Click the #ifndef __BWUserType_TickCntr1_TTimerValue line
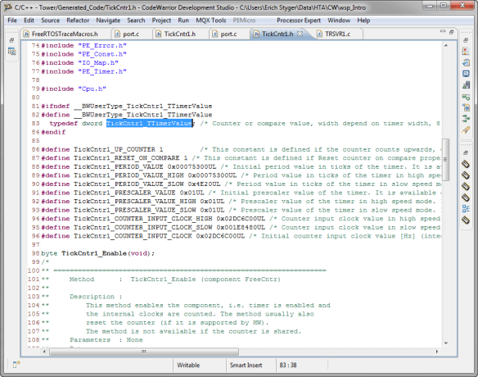Image resolution: width=478 pixels, height=377 pixels. (x=127, y=107)
